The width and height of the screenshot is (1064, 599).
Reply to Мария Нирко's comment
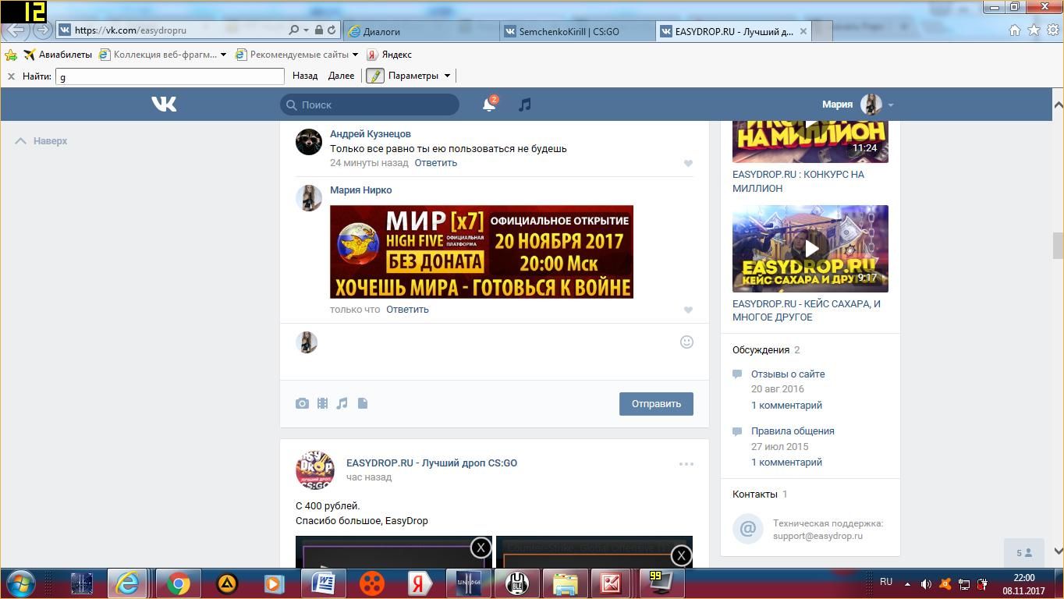[x=407, y=310]
